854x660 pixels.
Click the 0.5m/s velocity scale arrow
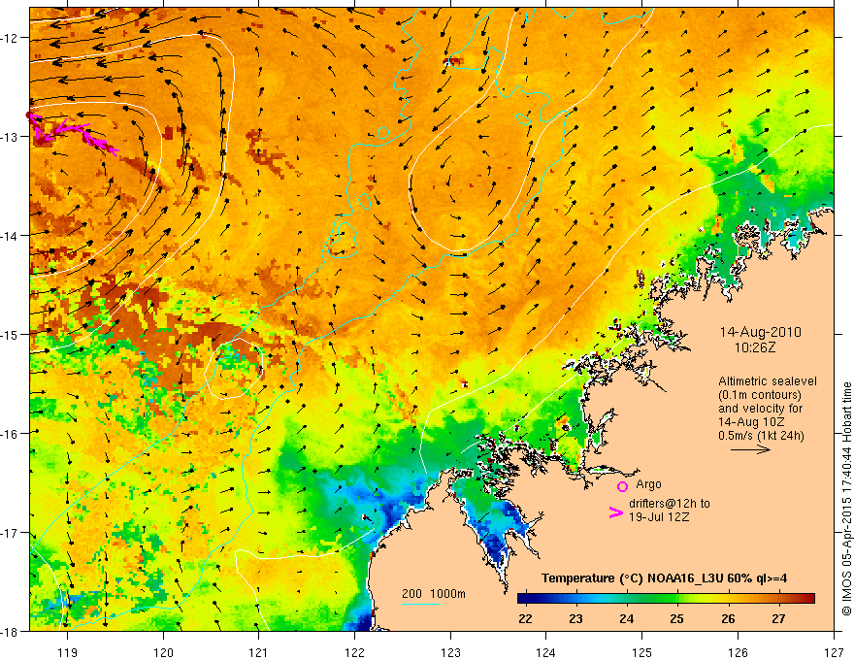[750, 449]
